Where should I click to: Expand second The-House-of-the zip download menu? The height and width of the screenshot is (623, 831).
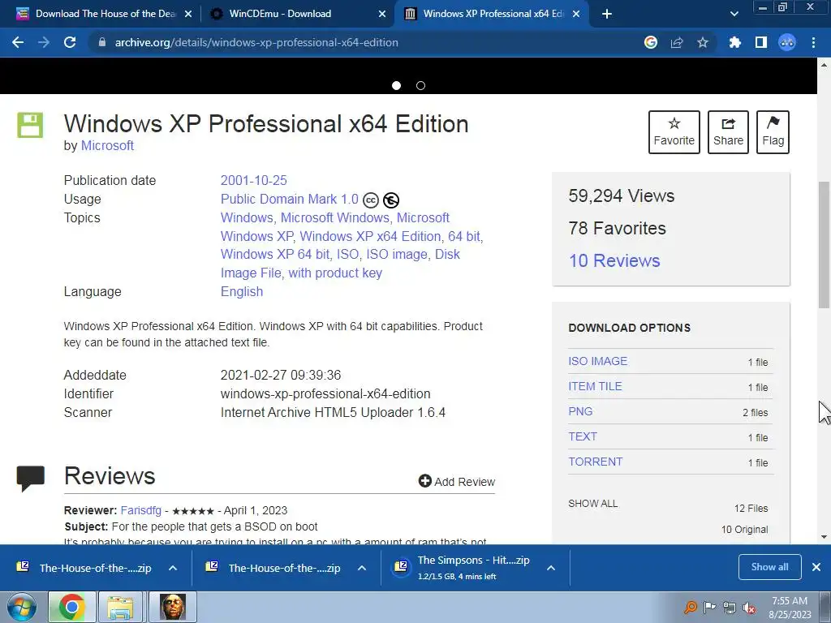click(362, 568)
